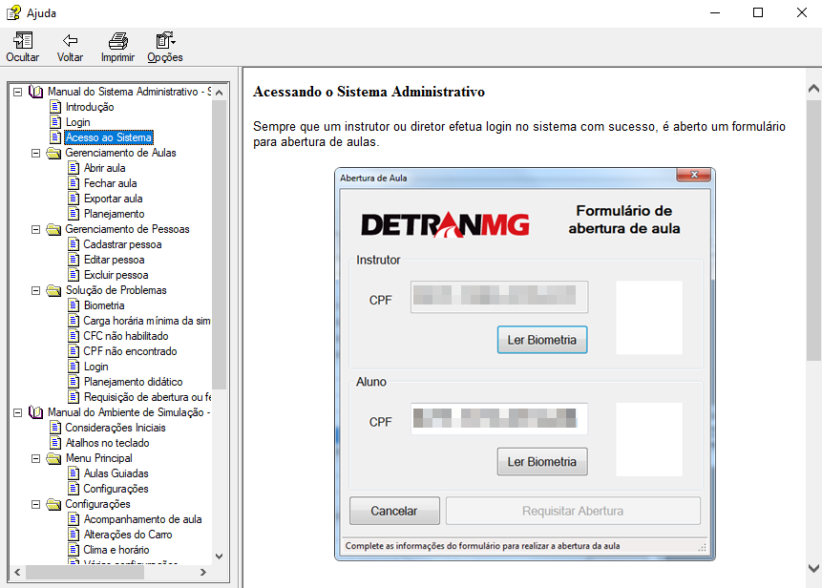Click the book icon of Manual do Ambiente de Simulação
The height and width of the screenshot is (588, 822).
[x=36, y=412]
